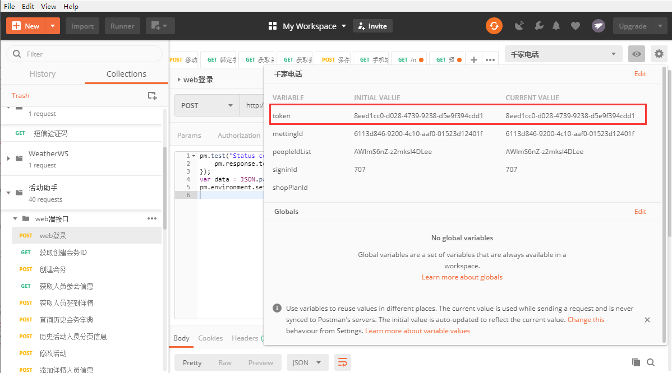Viewport: 672px width, 373px height.
Task: Open Learn more about variable values link
Action: tap(417, 330)
